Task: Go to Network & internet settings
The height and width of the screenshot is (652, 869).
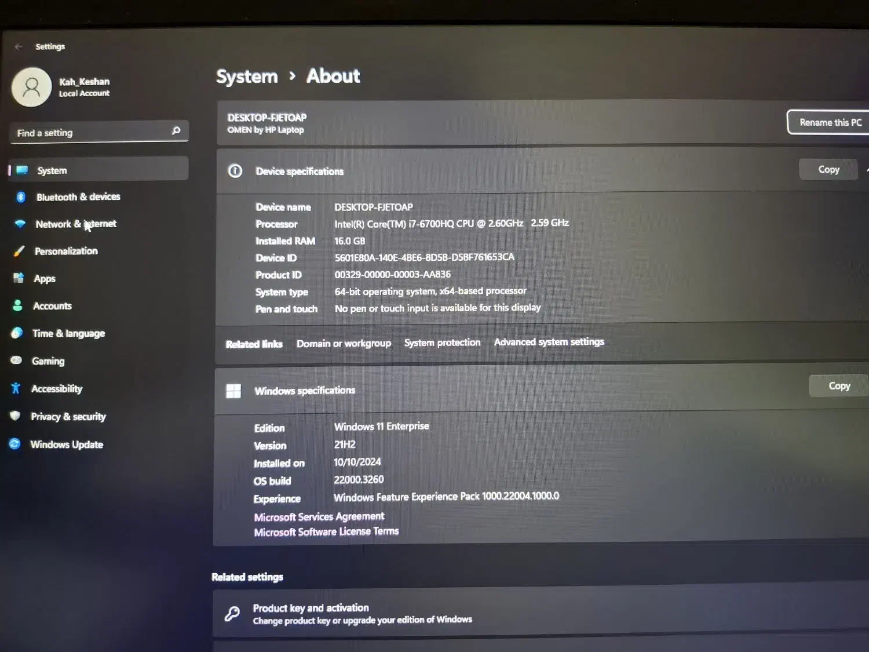Action: tap(75, 224)
